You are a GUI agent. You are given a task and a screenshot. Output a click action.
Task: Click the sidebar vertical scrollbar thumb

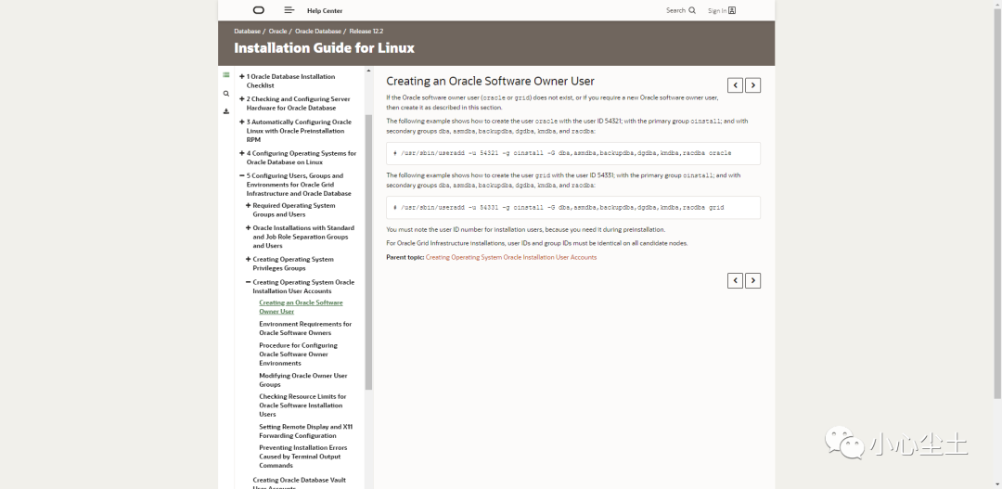coord(368,252)
